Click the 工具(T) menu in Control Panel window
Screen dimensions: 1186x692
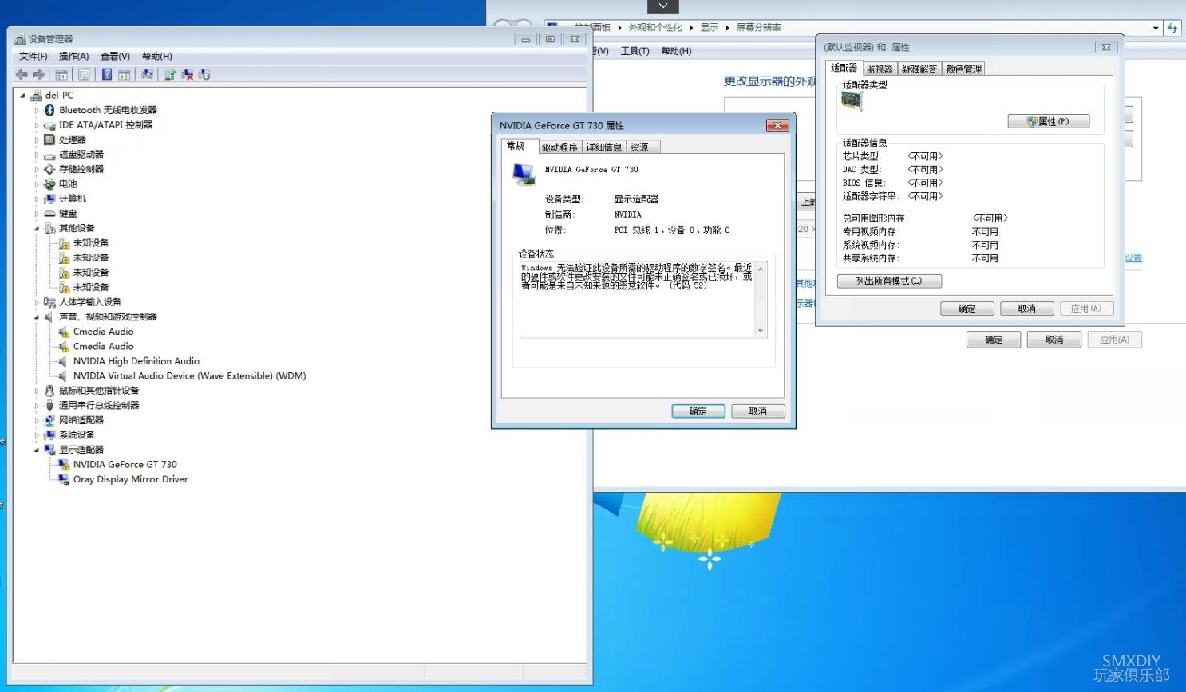tap(635, 51)
